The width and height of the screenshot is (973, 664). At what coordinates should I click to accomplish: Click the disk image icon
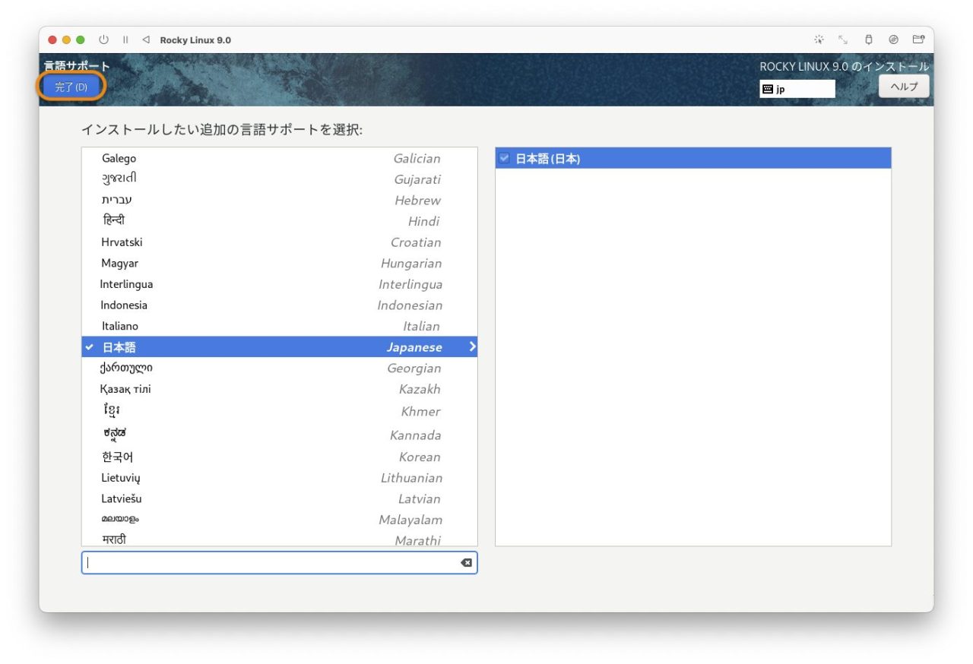click(x=893, y=40)
